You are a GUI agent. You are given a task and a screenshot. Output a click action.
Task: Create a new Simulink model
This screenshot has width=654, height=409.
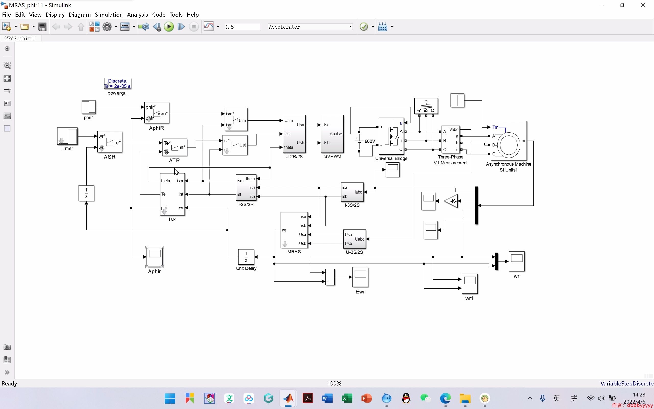[x=6, y=26]
